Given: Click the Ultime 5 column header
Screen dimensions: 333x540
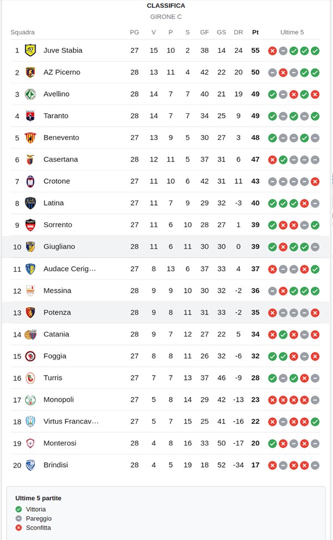Looking at the screenshot, I should click(292, 32).
